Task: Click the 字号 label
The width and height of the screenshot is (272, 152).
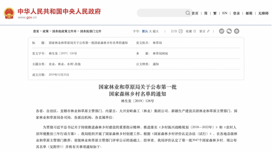Action: [136, 31]
